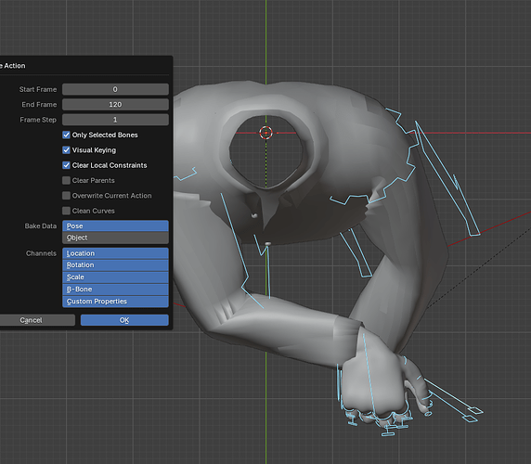This screenshot has height=464, width=531.
Task: Toggle the Location channel
Action: point(115,253)
